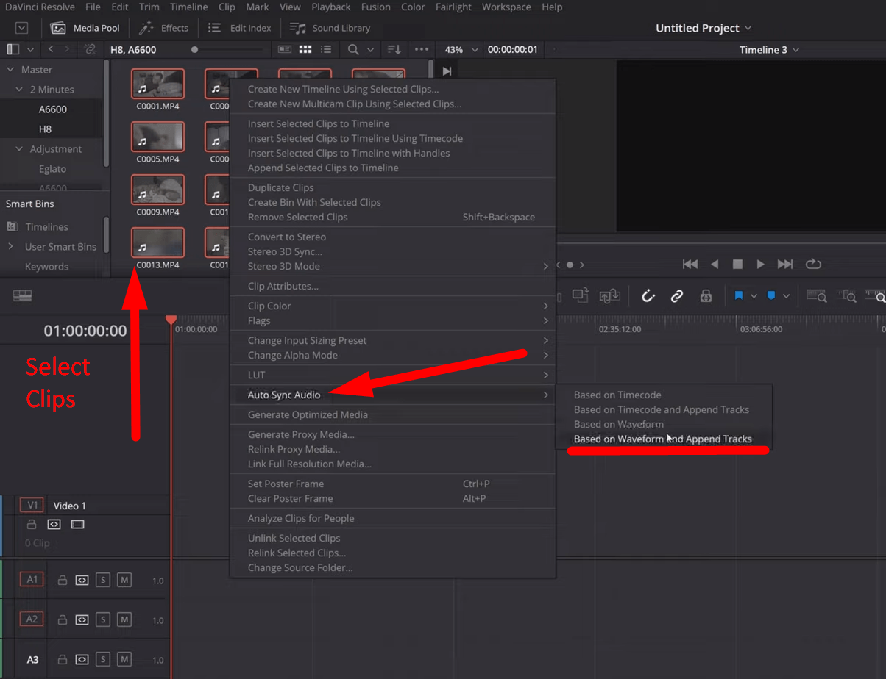
Task: Jump to last frame in viewer
Action: (x=785, y=264)
